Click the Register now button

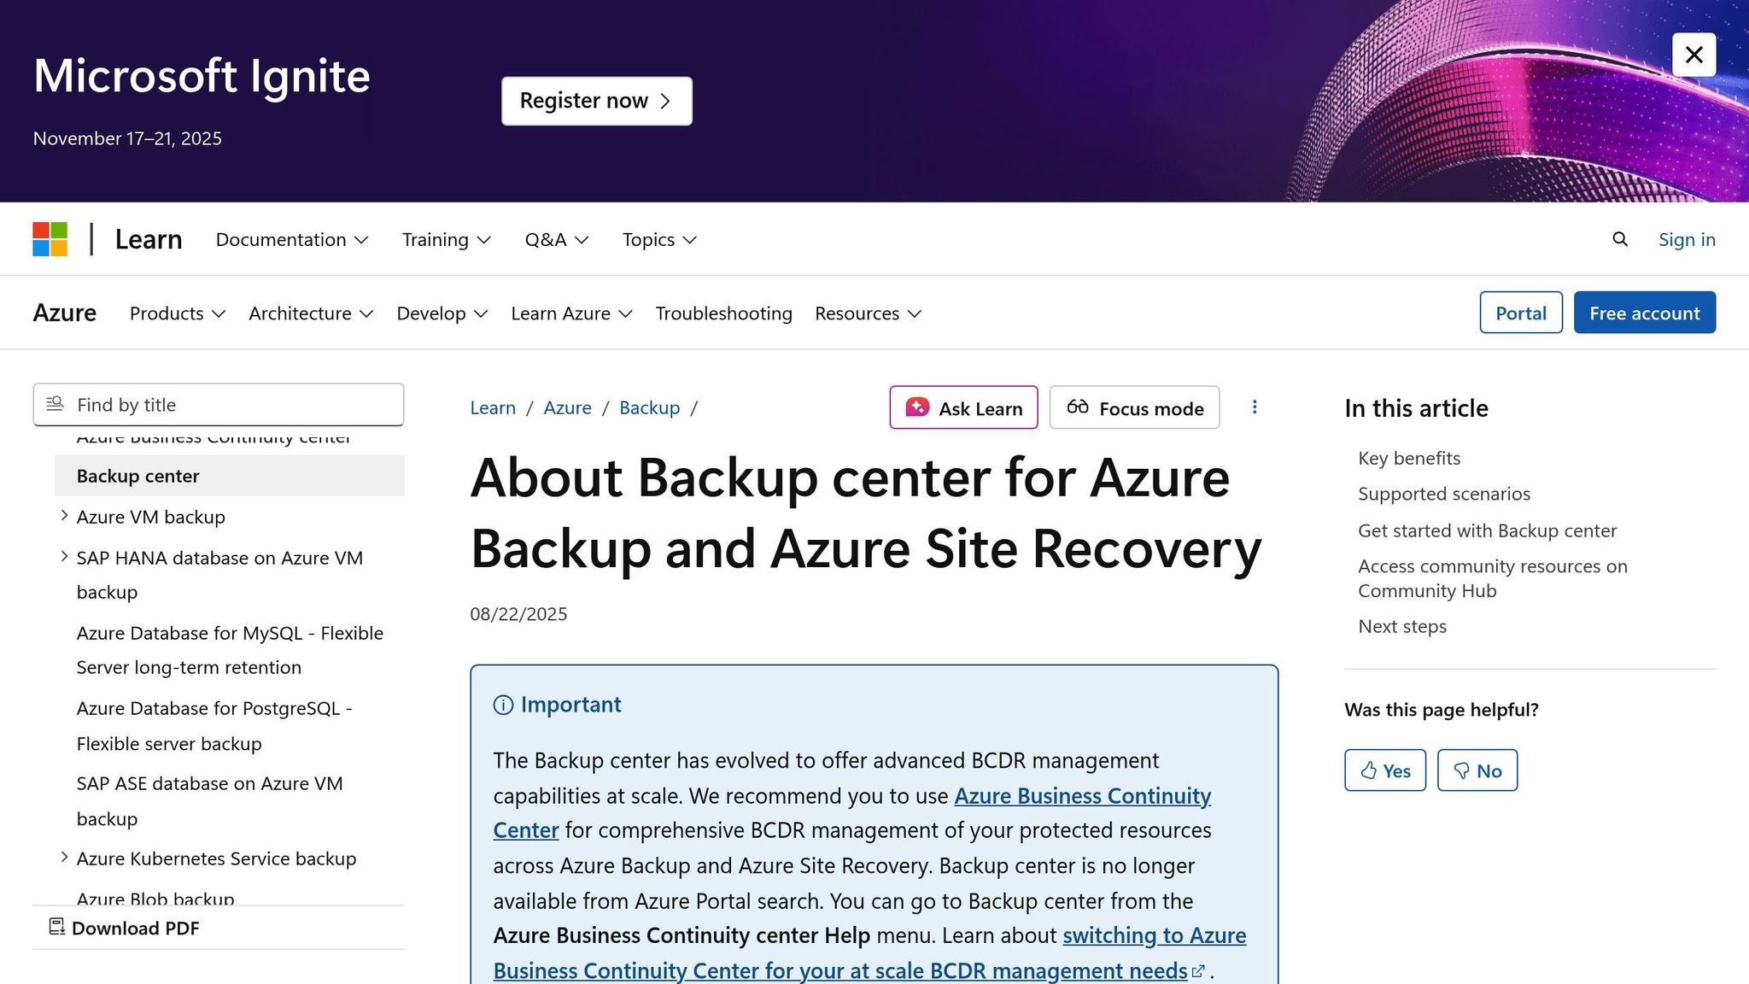[596, 100]
